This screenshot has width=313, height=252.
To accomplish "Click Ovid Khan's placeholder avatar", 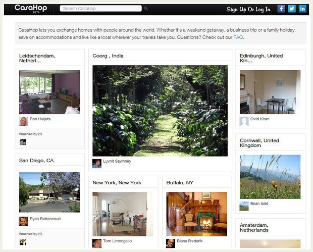I will coord(244,121).
